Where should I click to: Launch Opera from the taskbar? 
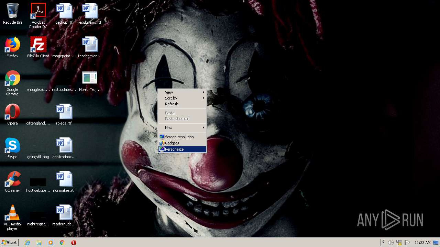click(x=74, y=243)
